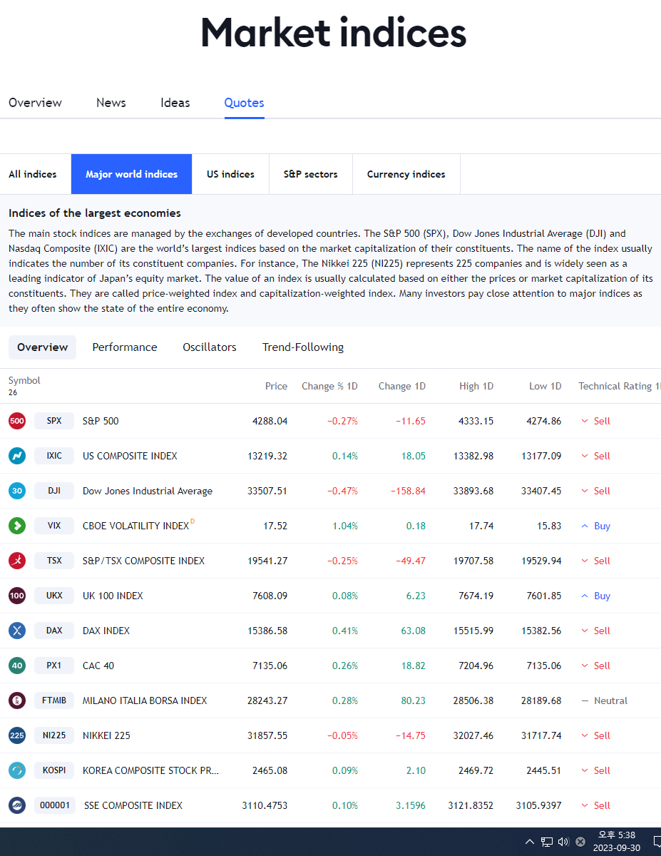Switch to All indices filter
This screenshot has height=856, width=661.
click(33, 174)
